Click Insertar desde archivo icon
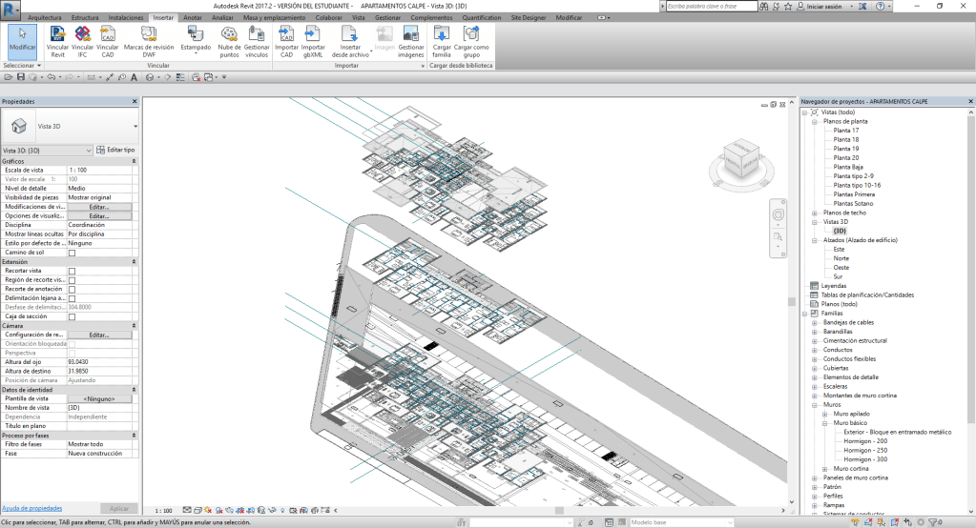 [x=350, y=34]
